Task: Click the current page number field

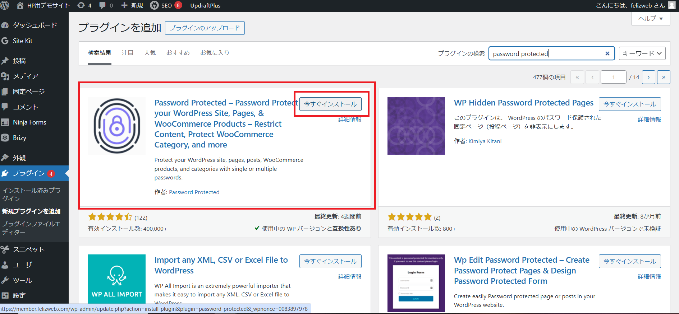Action: pos(614,77)
